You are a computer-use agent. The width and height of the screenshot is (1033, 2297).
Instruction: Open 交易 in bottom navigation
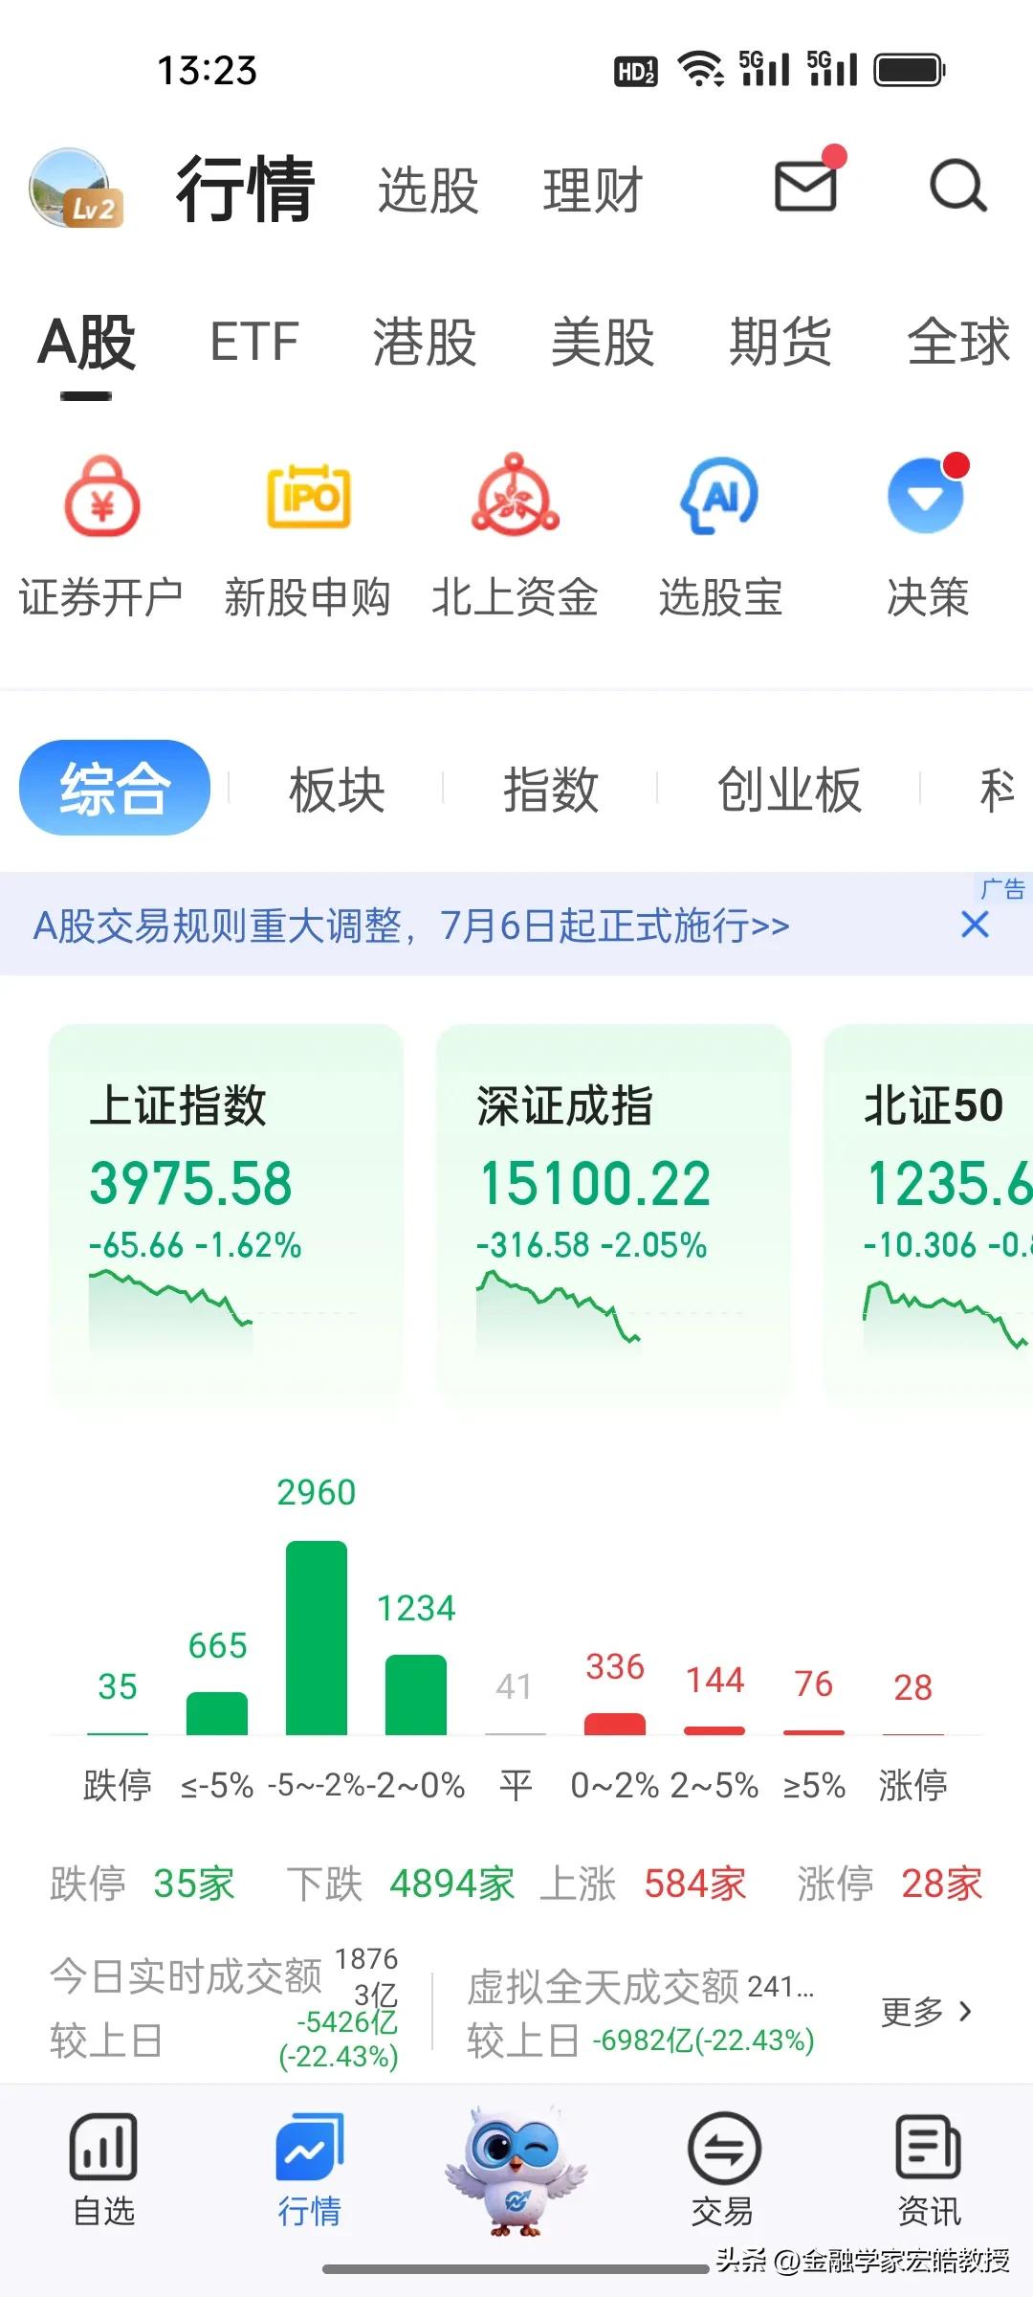coord(723,2170)
